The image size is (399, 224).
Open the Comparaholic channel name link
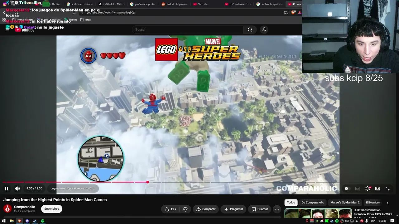24,207
